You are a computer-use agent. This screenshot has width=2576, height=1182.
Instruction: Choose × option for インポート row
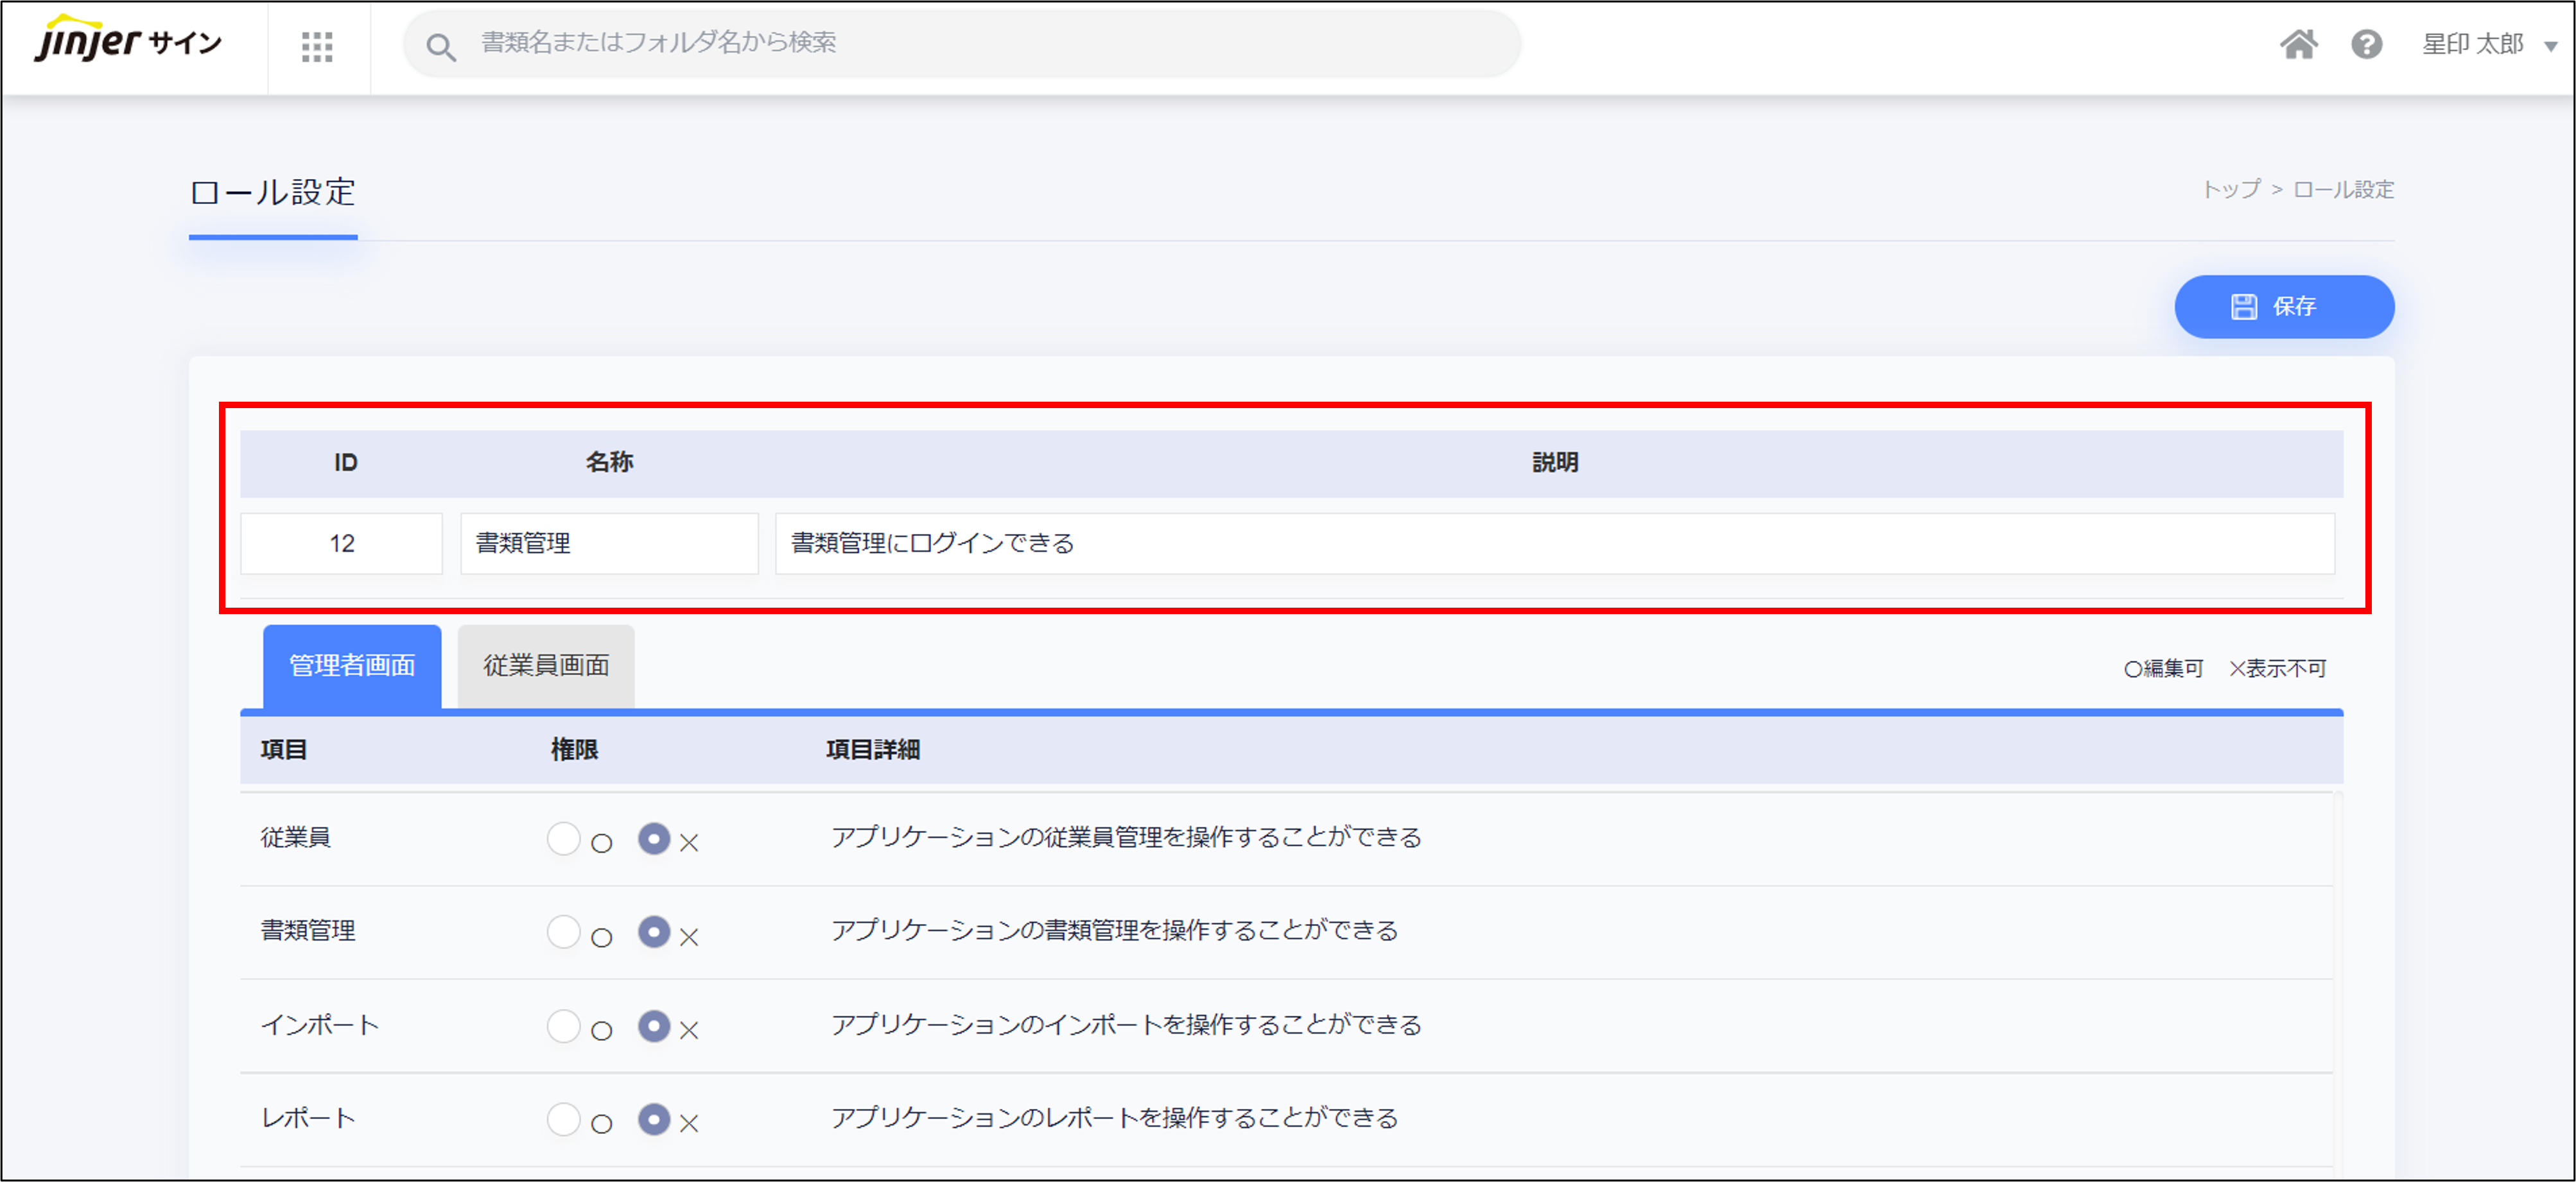point(654,1025)
